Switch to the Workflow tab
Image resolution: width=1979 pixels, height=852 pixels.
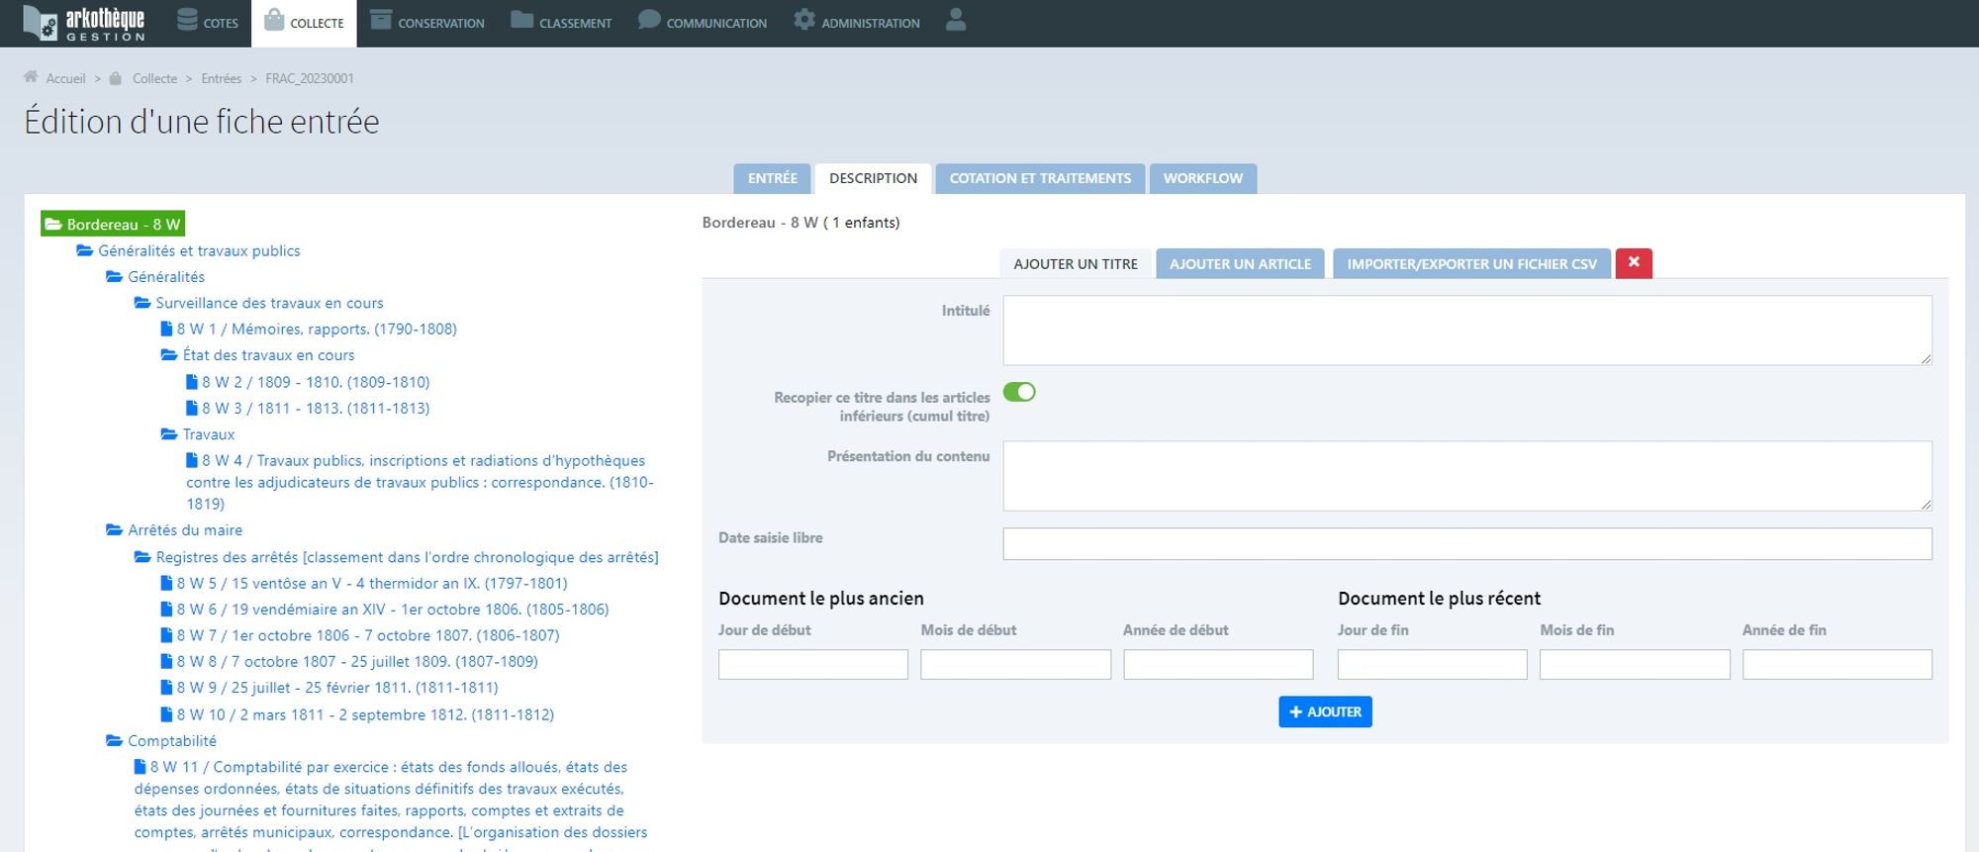[x=1202, y=178]
